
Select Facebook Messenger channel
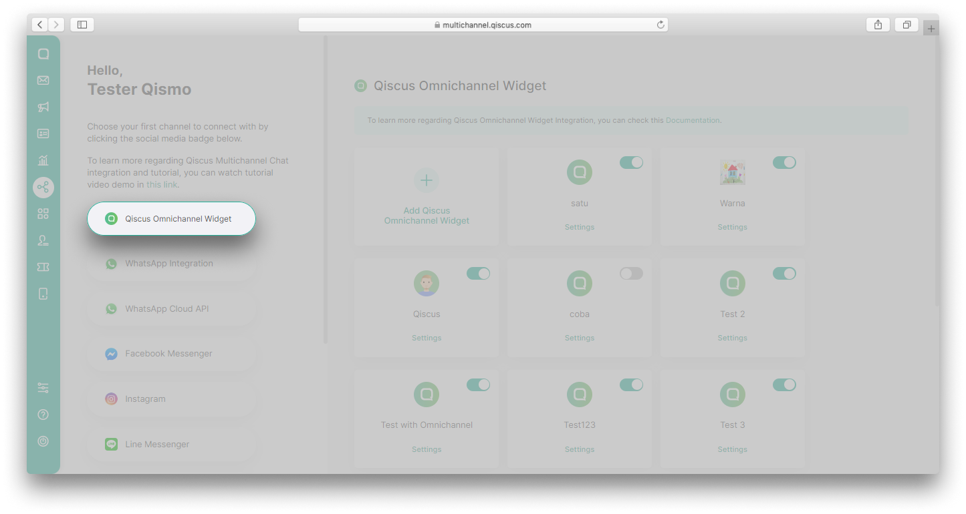(x=171, y=354)
